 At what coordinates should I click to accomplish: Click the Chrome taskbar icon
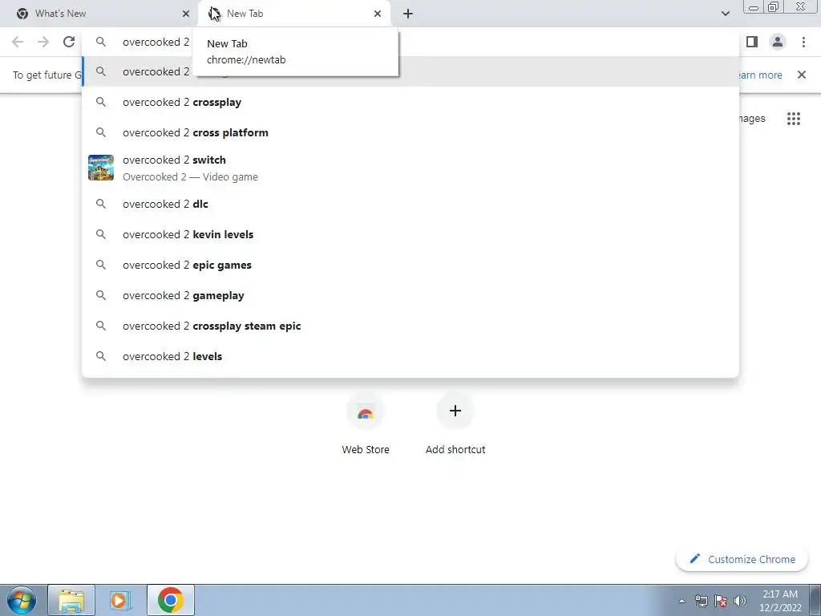coord(171,600)
